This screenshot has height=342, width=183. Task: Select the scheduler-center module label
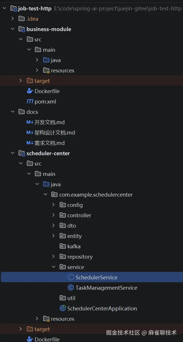48,153
